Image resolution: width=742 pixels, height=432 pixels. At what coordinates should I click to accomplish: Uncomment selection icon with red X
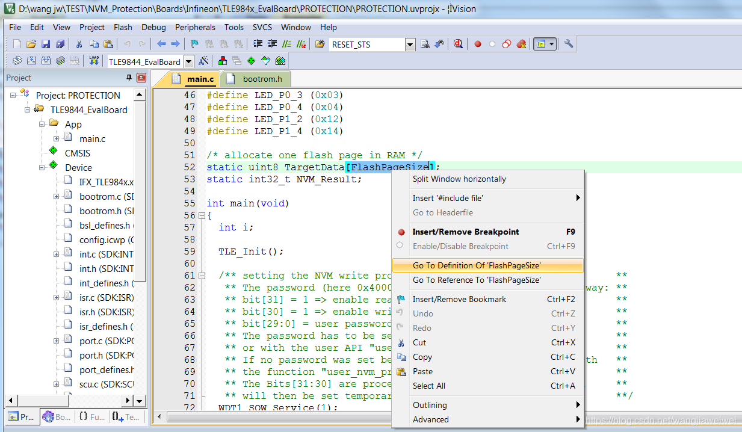pyautogui.click(x=301, y=44)
